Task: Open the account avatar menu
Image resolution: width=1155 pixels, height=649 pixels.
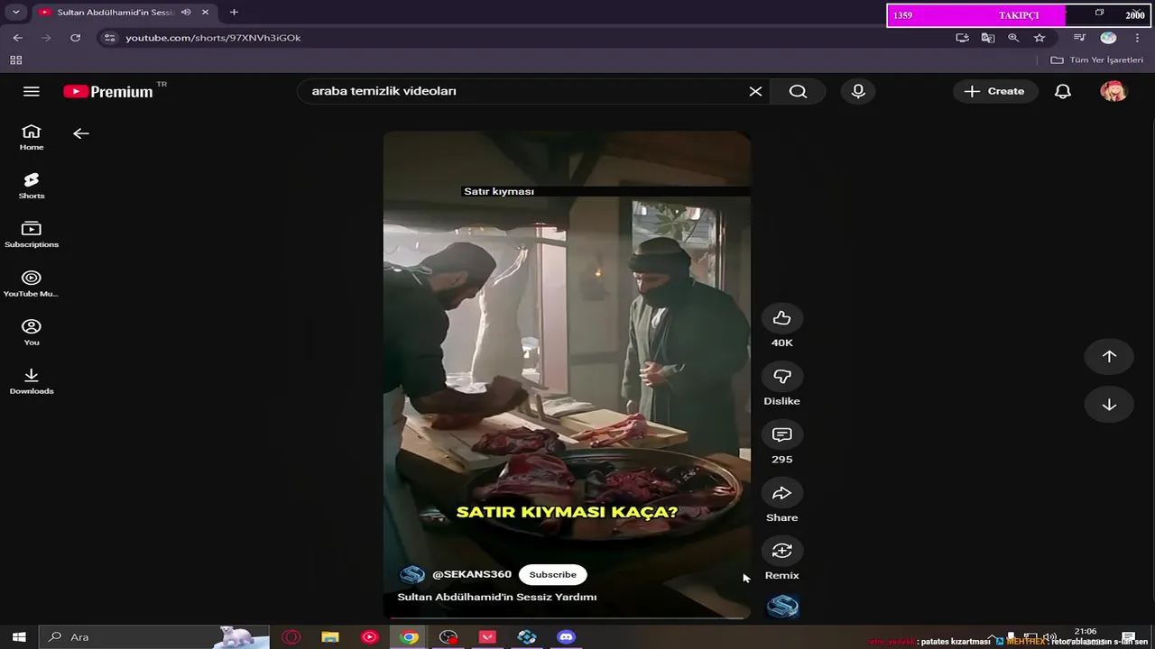Action: [x=1113, y=91]
